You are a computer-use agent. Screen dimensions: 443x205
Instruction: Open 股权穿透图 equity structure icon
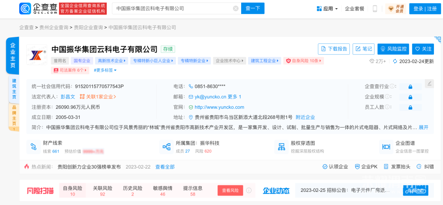click(281, 147)
